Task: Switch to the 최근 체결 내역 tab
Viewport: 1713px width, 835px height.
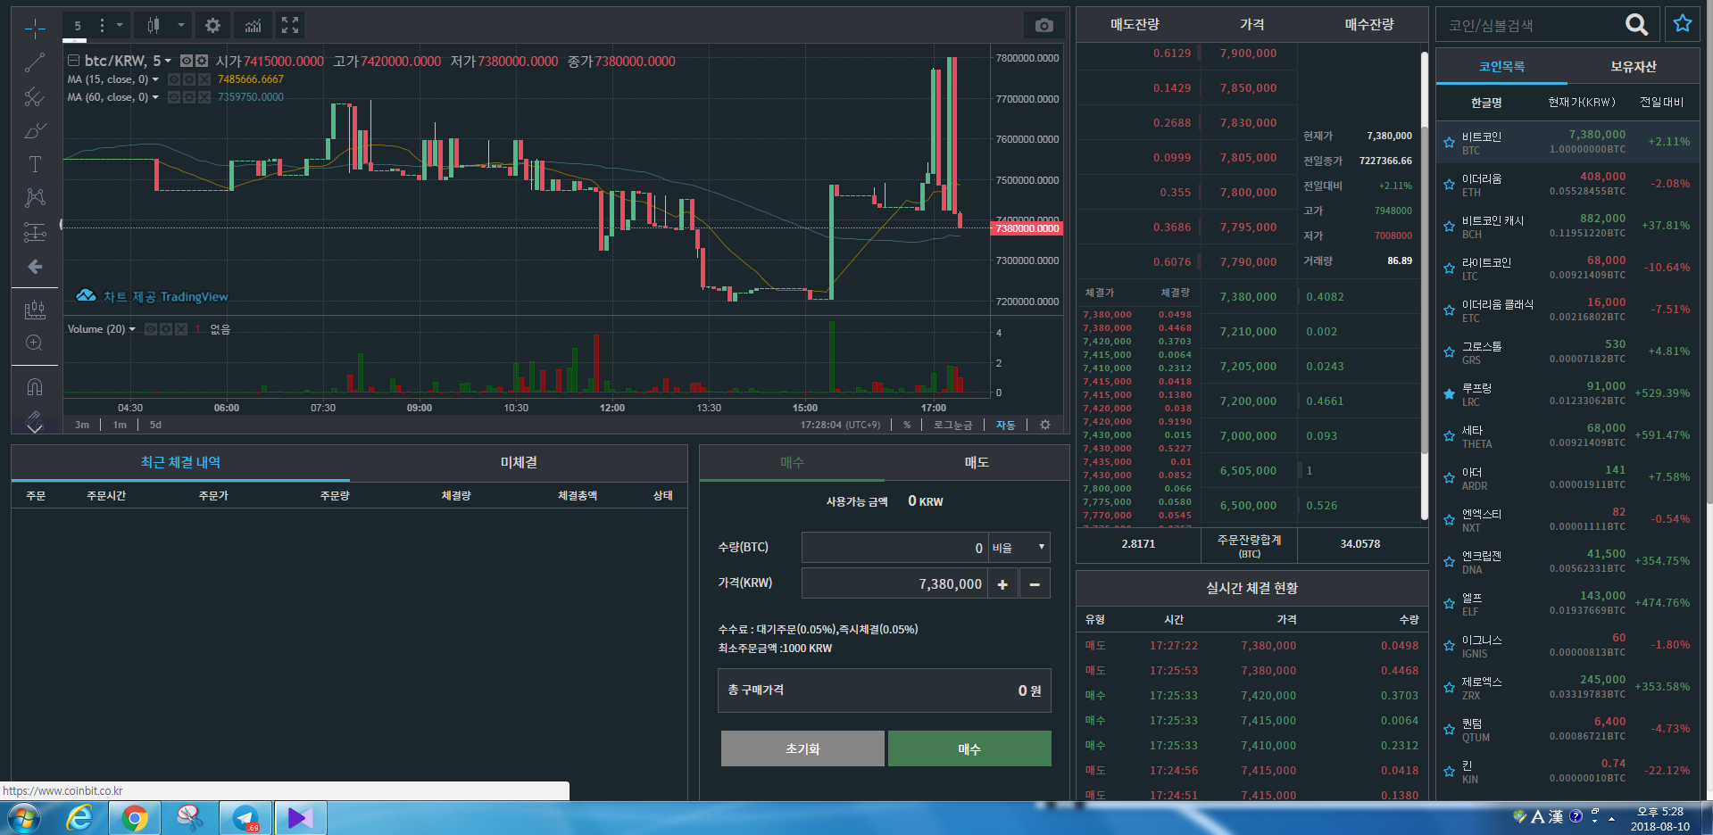Action: pyautogui.click(x=180, y=462)
